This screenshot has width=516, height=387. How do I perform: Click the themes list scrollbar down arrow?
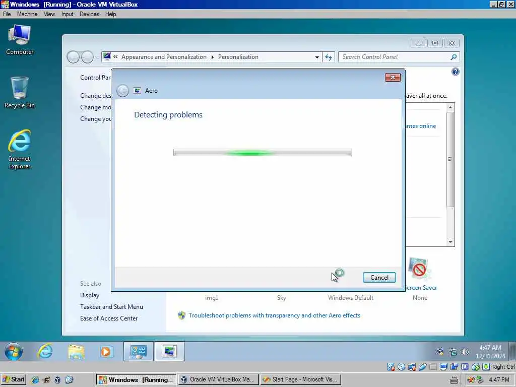[x=450, y=242]
